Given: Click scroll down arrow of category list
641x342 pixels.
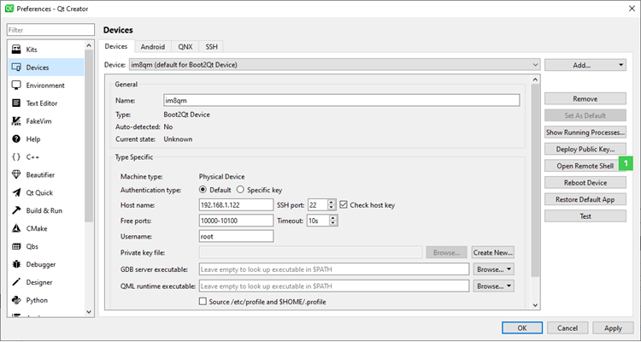Looking at the screenshot, I should [x=89, y=312].
